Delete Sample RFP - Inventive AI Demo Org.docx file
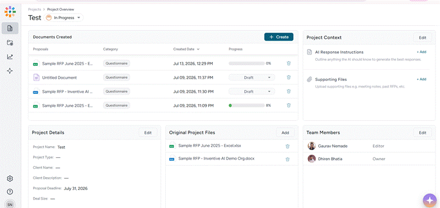The height and width of the screenshot is (208, 440). pos(288,159)
